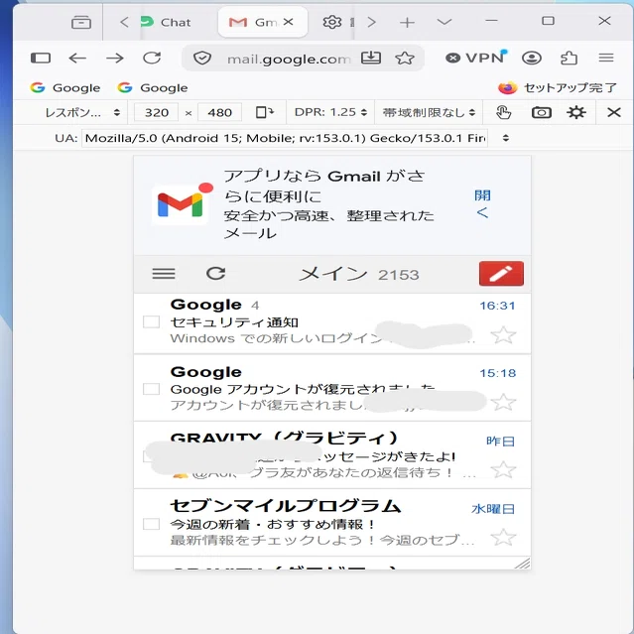Select the Gmail tab
This screenshot has width=634, height=634.
click(x=263, y=22)
